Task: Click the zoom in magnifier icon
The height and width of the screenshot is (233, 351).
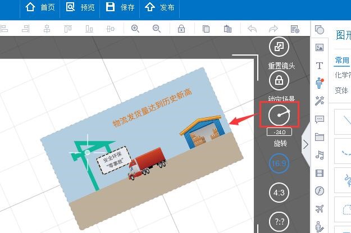Action: coord(135,29)
